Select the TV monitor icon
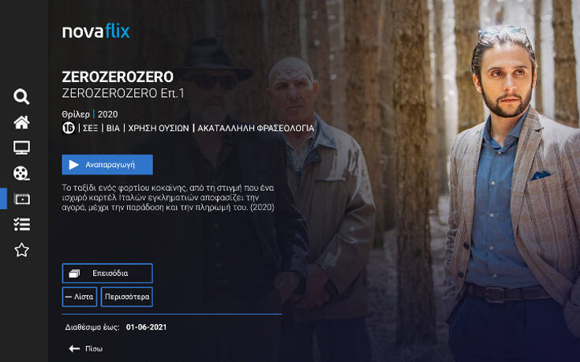Screen dimensions: 580x362 (21, 147)
